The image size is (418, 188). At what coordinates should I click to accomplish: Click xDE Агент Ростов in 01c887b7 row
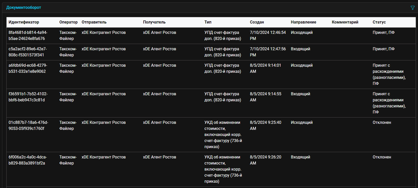pyautogui.click(x=160, y=123)
